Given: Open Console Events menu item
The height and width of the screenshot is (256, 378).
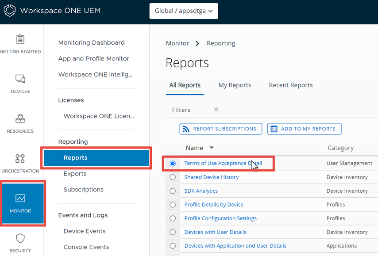Looking at the screenshot, I should [86, 247].
